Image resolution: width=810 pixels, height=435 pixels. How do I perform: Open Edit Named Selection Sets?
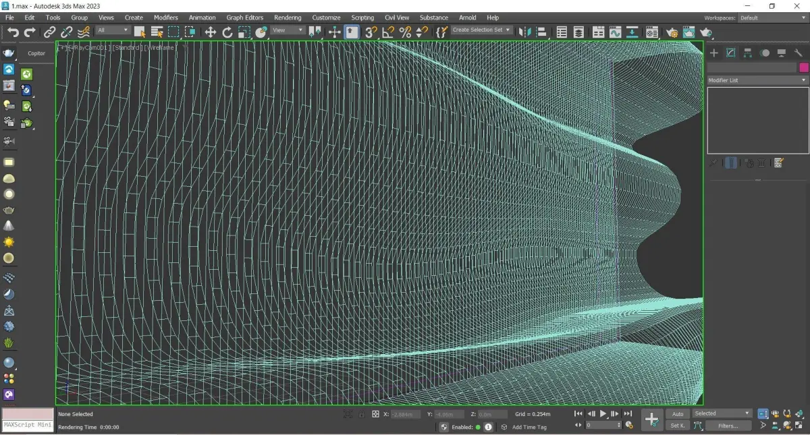coord(441,32)
